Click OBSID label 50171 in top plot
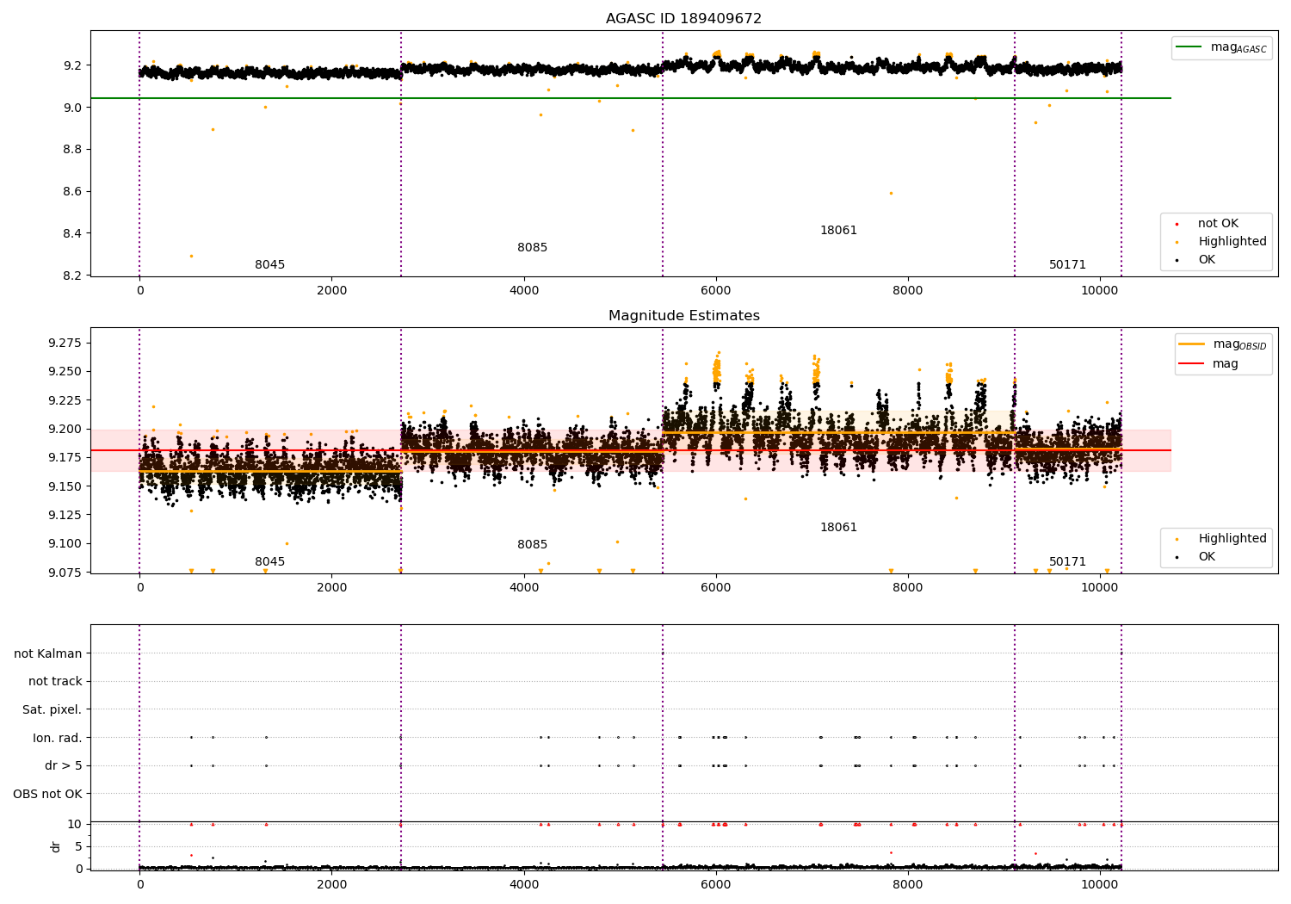 click(x=1067, y=264)
